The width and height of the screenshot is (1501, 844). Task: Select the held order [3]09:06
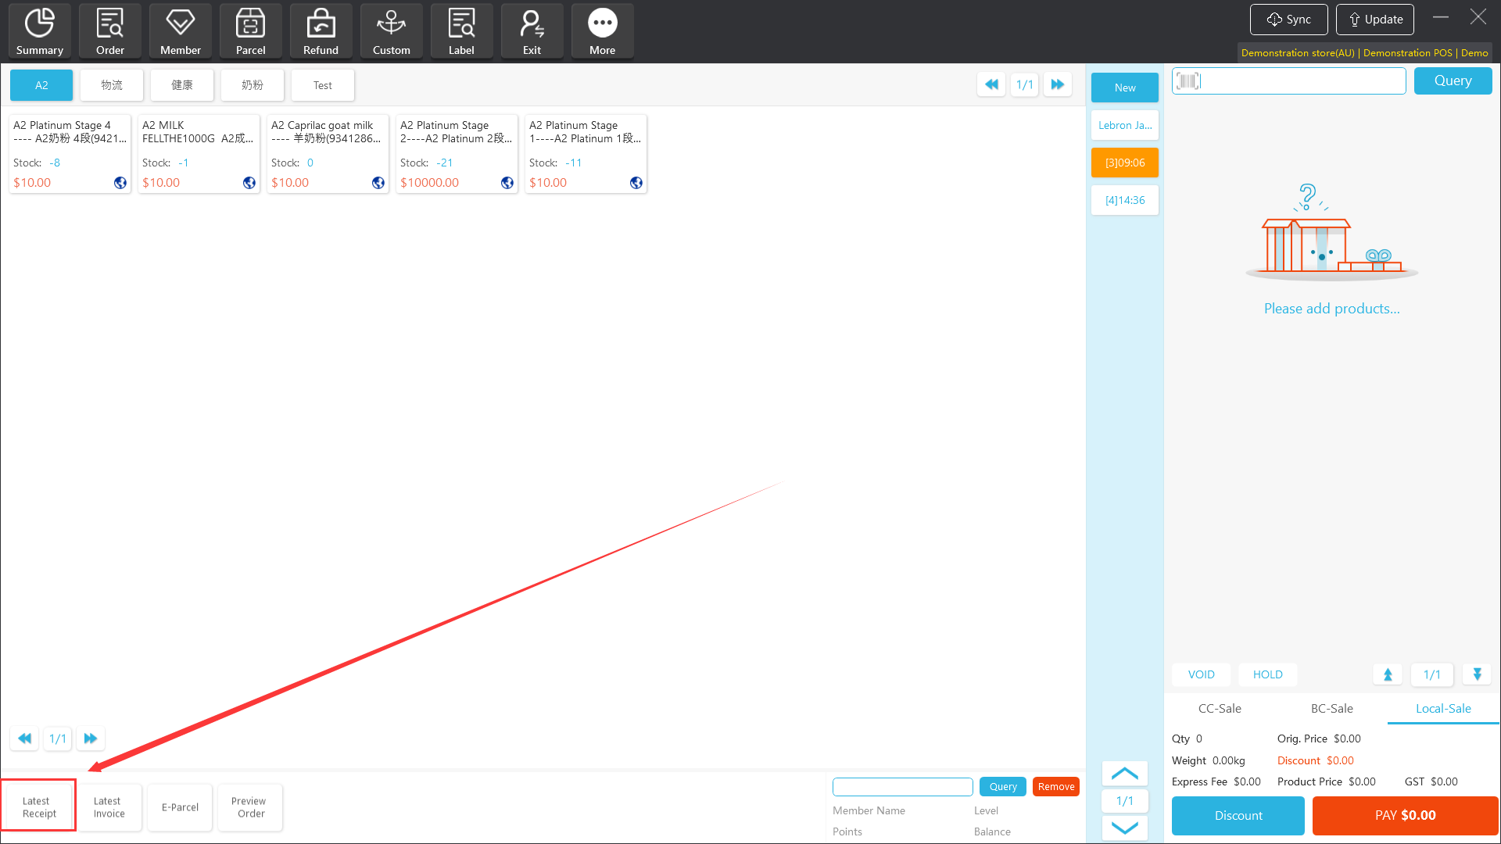coord(1124,163)
